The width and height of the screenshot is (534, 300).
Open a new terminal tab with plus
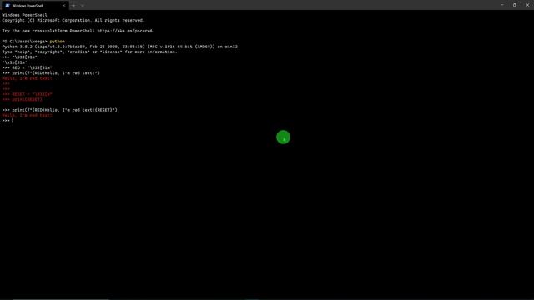click(x=73, y=6)
